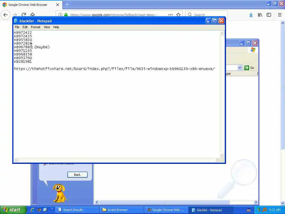Go to browser home page icon
This screenshot has height=214, width=285.
[x=33, y=15]
